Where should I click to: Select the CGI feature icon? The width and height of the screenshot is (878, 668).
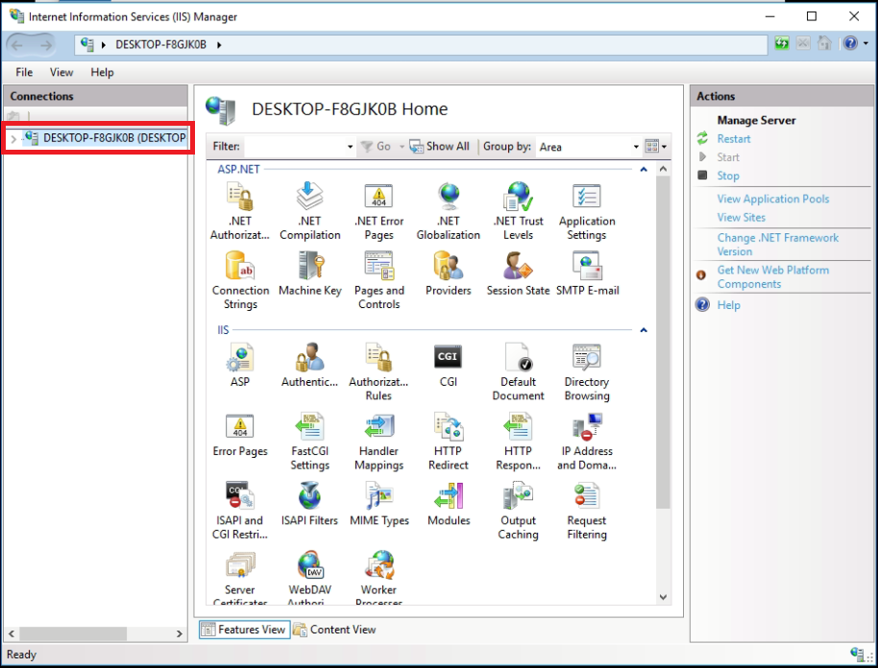pyautogui.click(x=449, y=366)
